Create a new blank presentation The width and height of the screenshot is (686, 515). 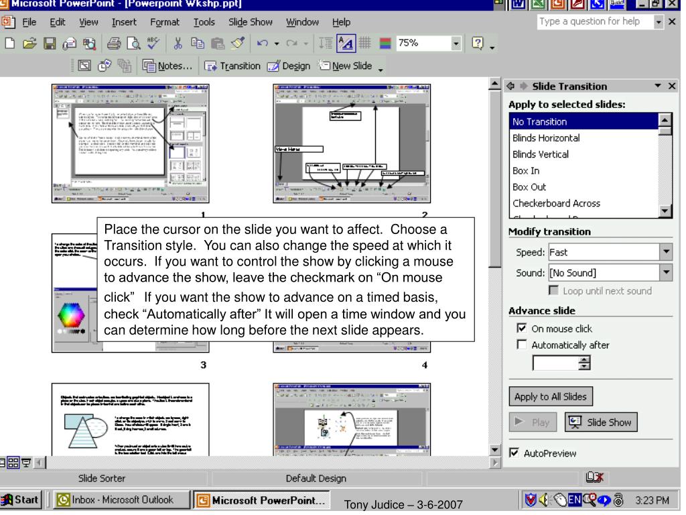9,44
